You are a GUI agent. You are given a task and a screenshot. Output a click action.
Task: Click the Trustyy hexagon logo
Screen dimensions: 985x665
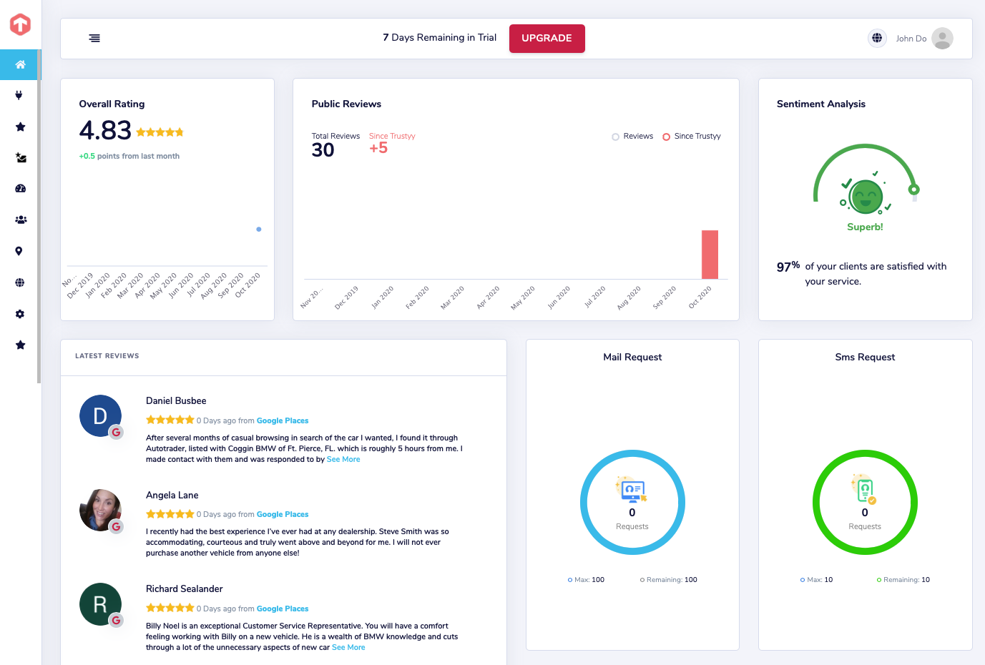coord(20,24)
